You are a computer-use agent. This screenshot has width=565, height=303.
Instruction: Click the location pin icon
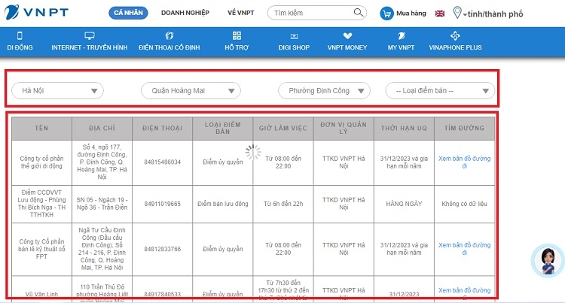point(457,13)
